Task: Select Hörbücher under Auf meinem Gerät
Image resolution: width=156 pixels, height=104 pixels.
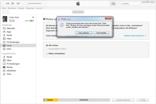Action: [x=11, y=70]
